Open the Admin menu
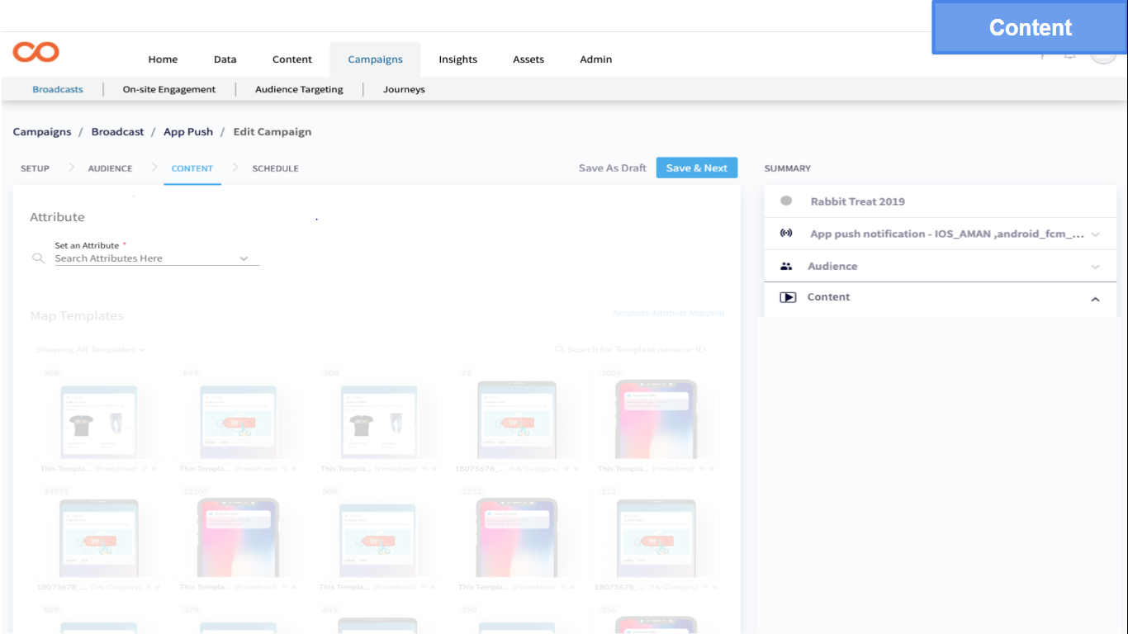The width and height of the screenshot is (1128, 634). click(595, 59)
